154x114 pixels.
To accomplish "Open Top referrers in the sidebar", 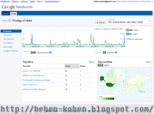I will 8,43.
